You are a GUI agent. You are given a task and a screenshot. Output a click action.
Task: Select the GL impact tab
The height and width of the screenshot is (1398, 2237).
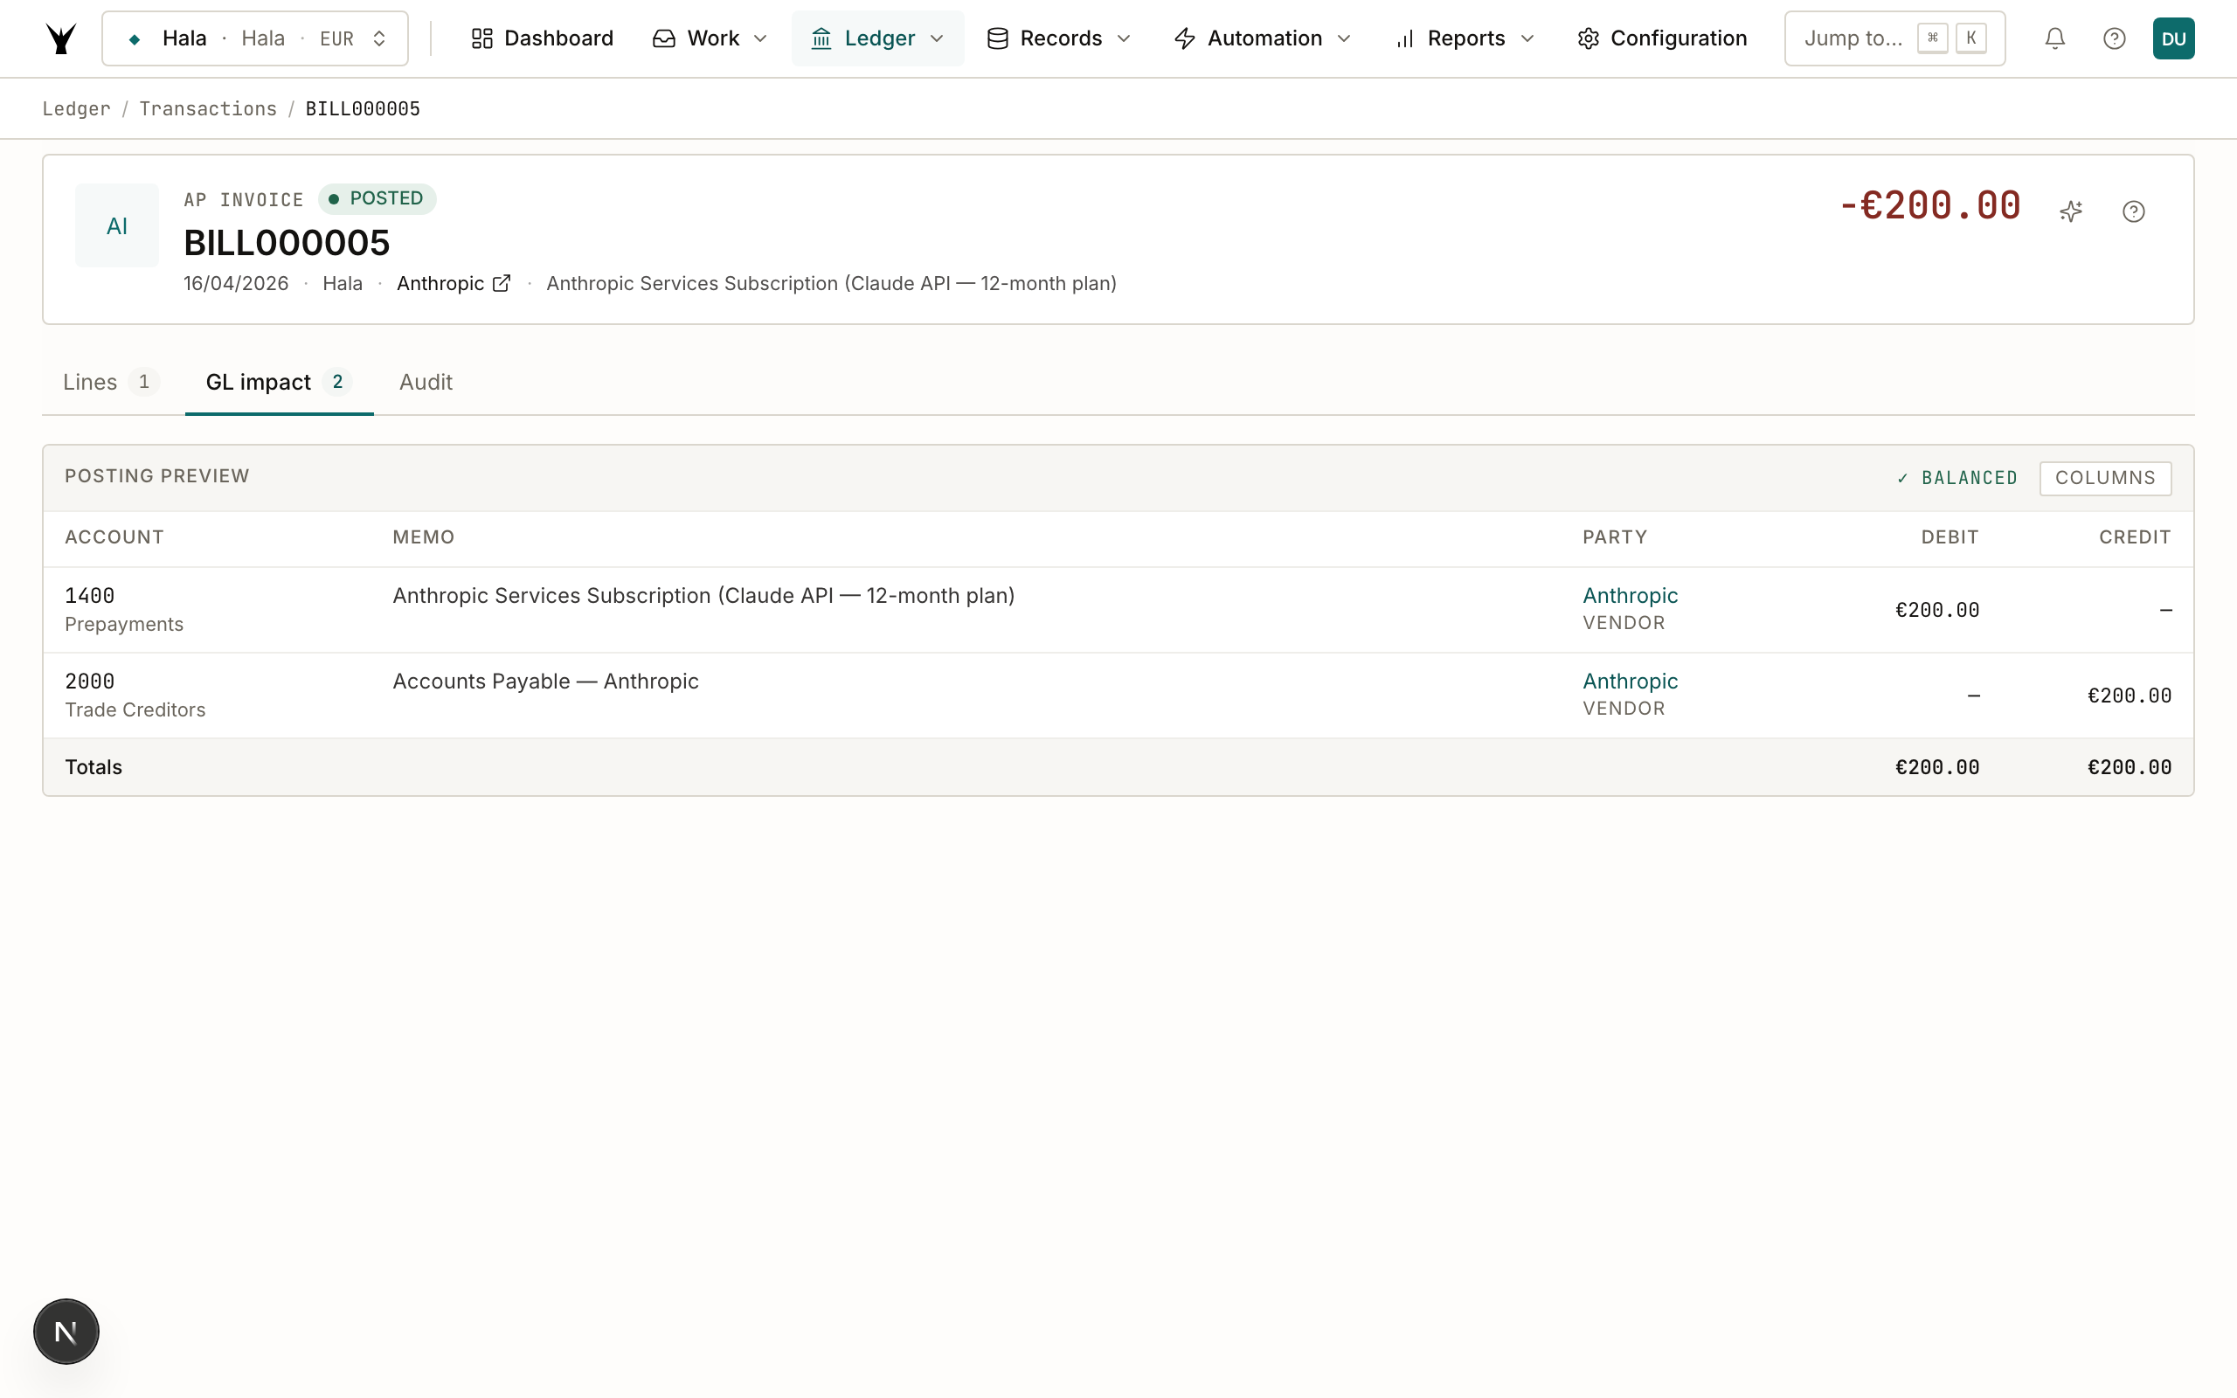tap(278, 382)
